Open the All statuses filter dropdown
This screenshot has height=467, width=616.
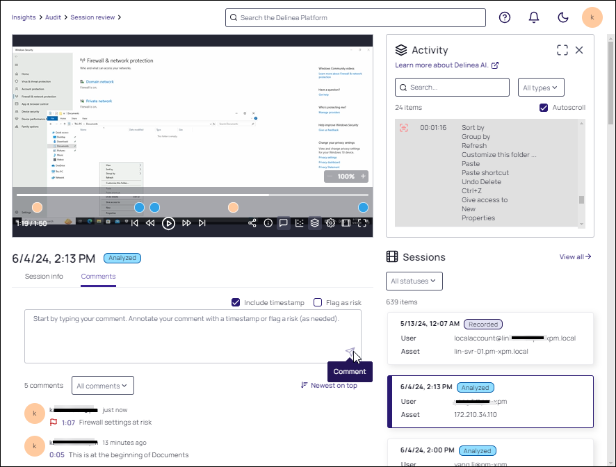coord(414,281)
